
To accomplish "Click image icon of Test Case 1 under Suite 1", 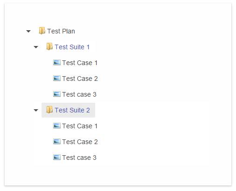I will click(57, 62).
